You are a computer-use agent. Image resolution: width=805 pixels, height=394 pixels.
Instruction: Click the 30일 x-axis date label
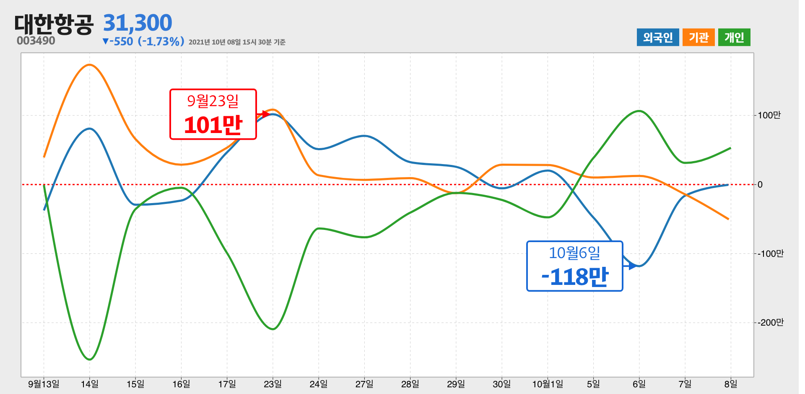click(502, 384)
